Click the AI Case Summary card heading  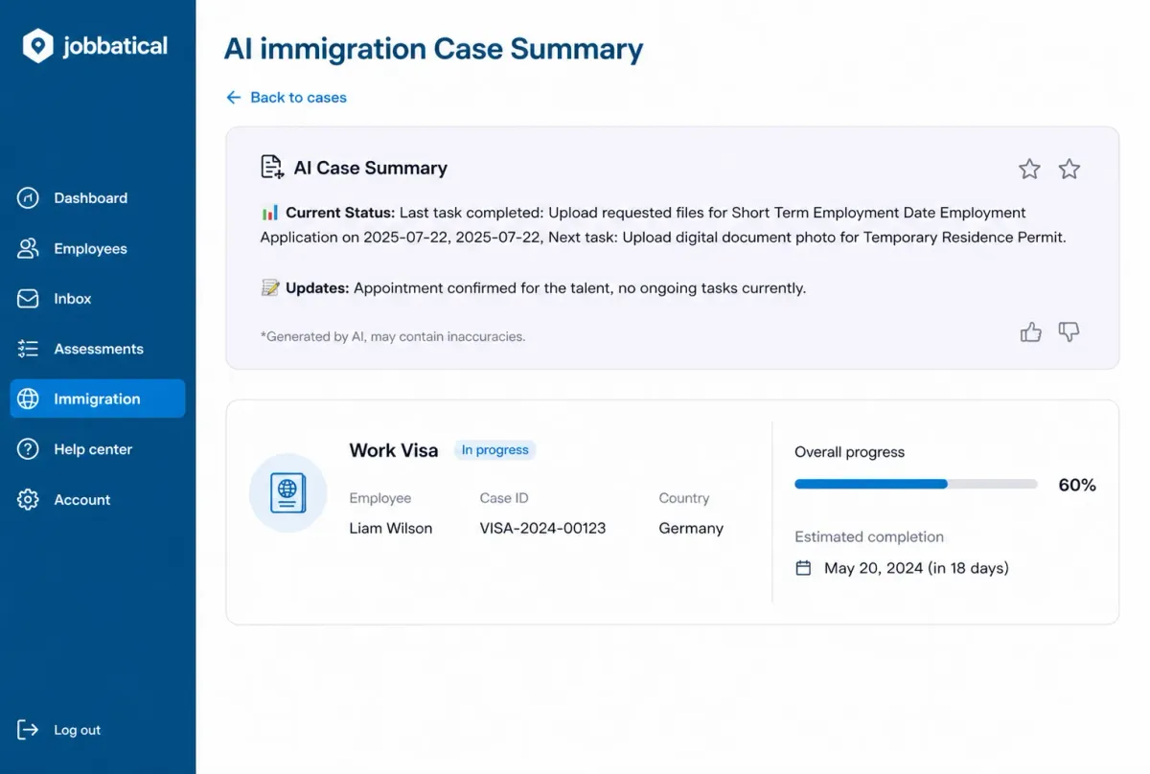click(x=370, y=168)
